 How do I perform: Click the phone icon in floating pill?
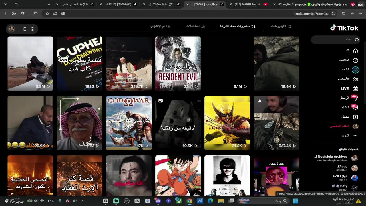25,29
